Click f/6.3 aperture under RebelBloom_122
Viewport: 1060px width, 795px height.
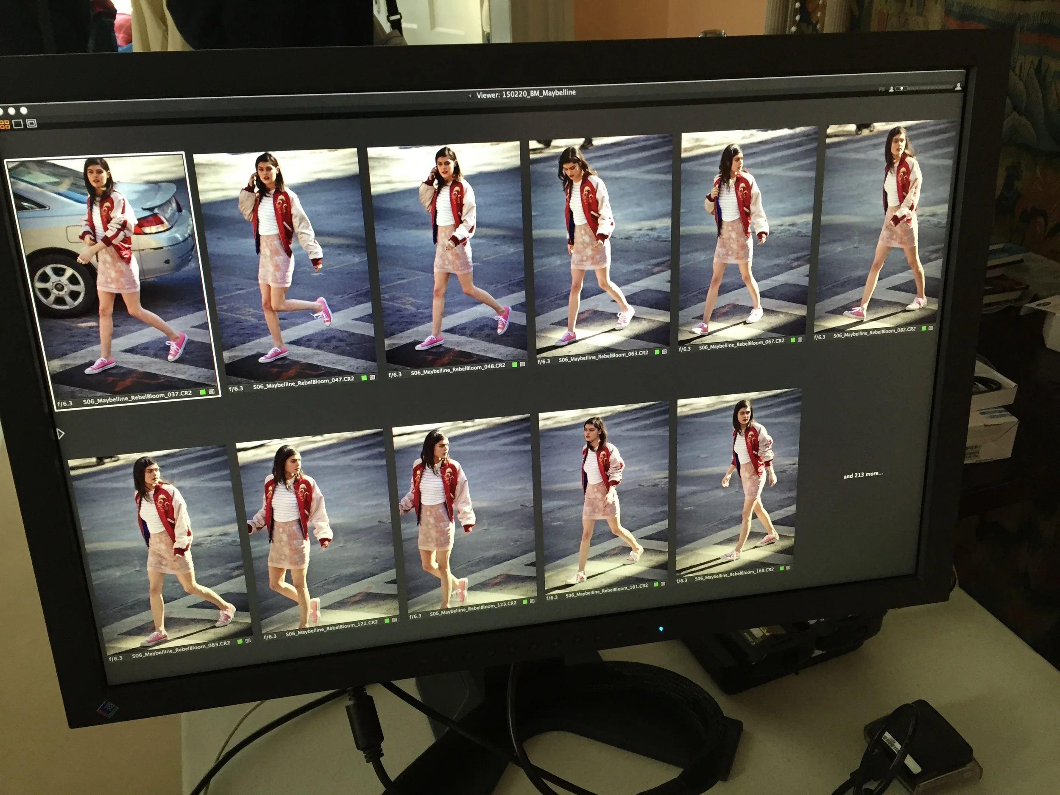[x=270, y=637]
